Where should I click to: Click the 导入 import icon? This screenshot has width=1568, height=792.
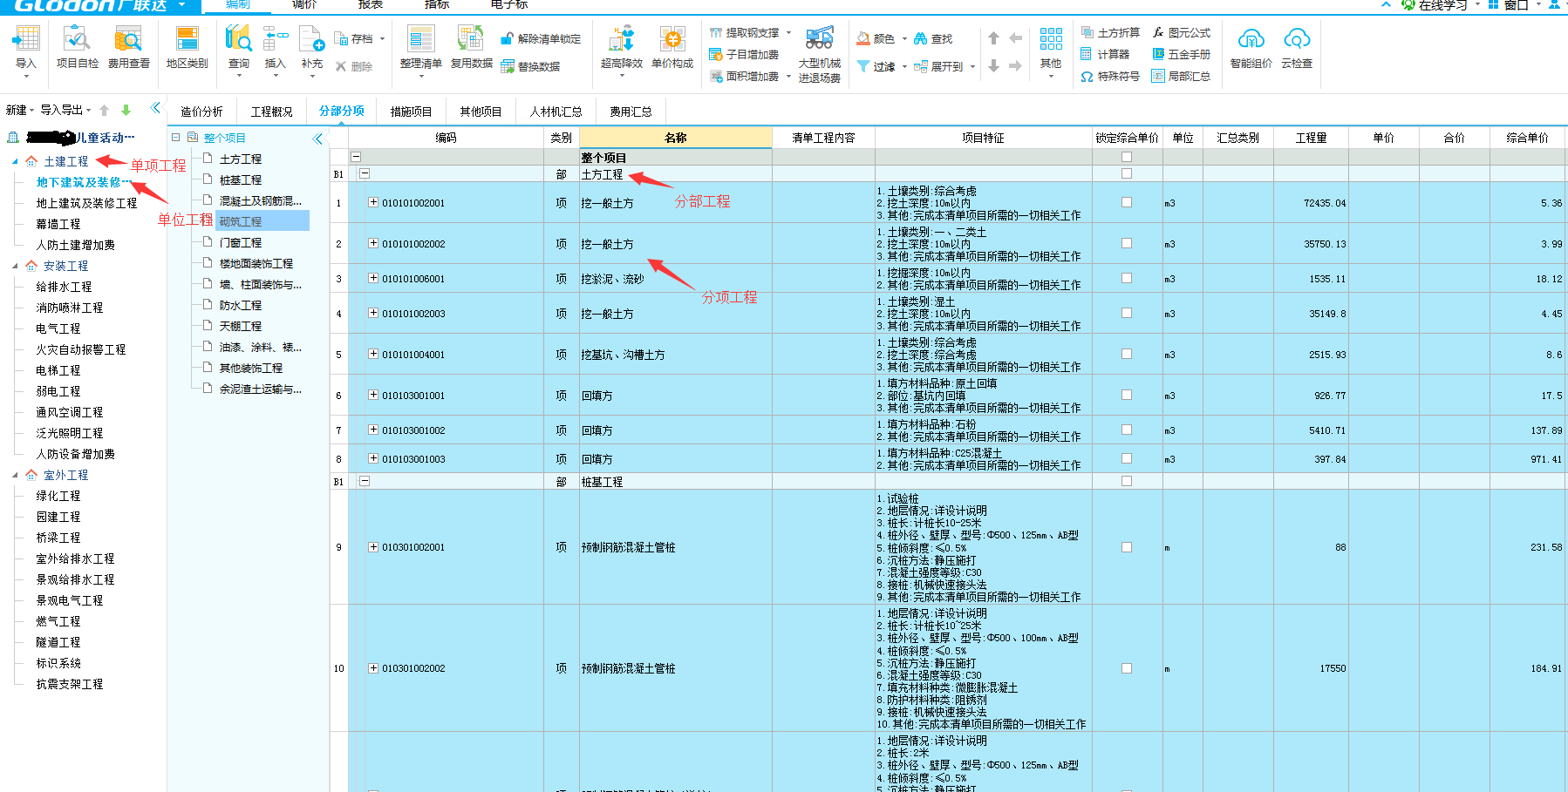[26, 39]
